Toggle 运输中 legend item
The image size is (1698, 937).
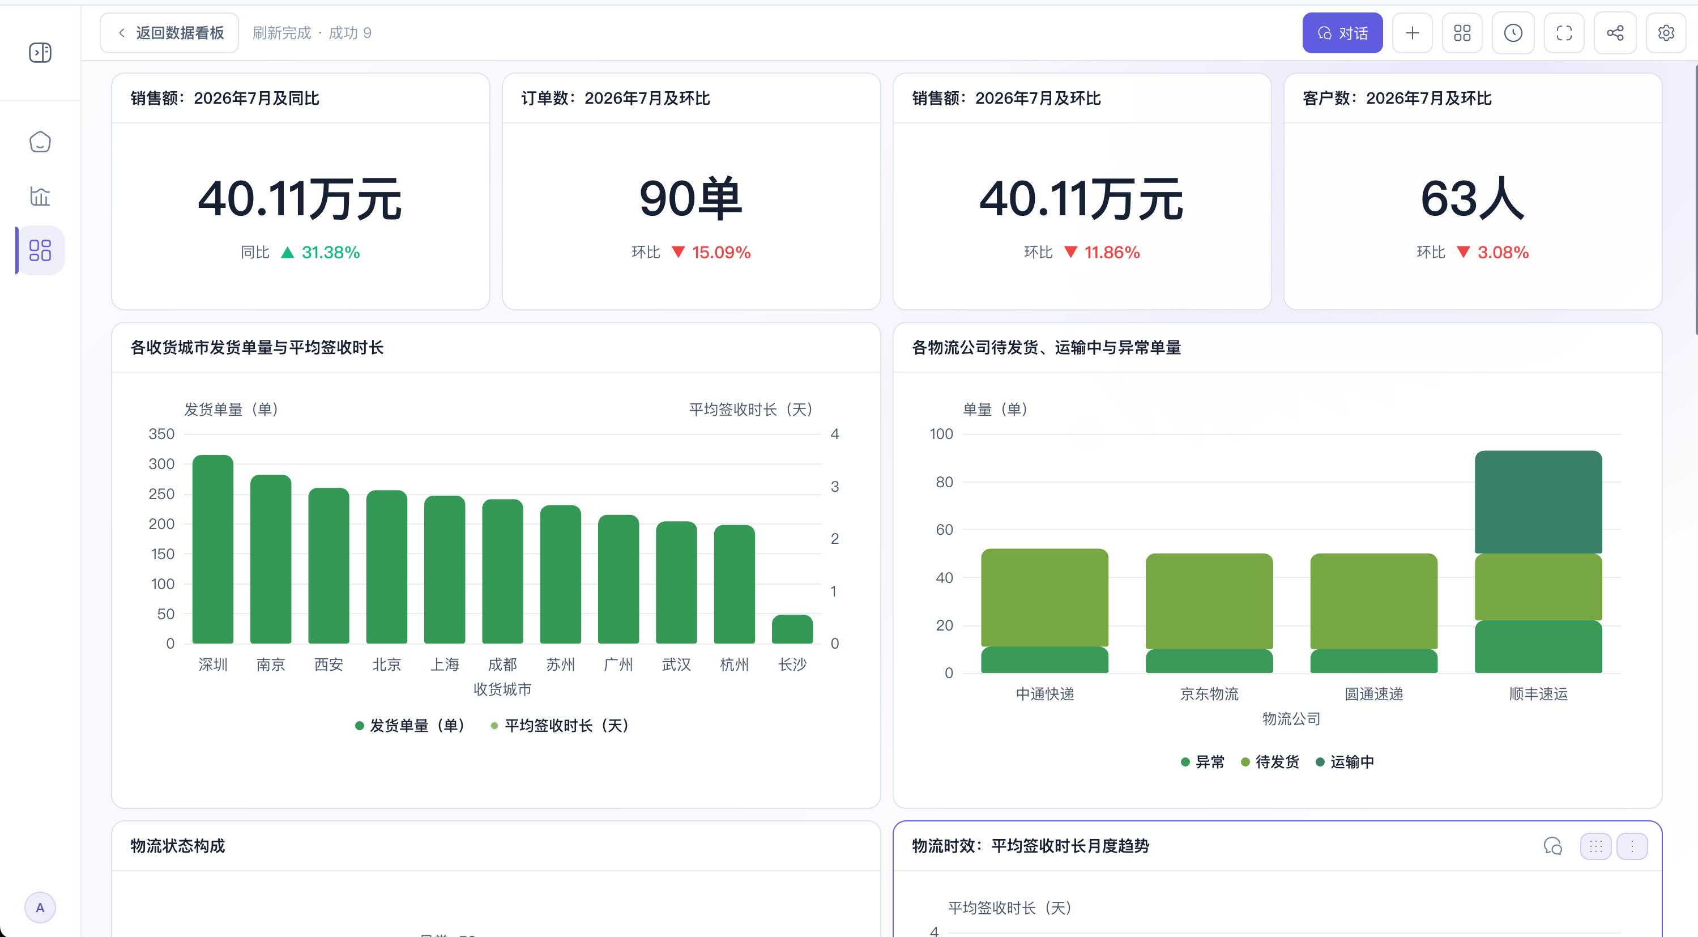(1345, 761)
